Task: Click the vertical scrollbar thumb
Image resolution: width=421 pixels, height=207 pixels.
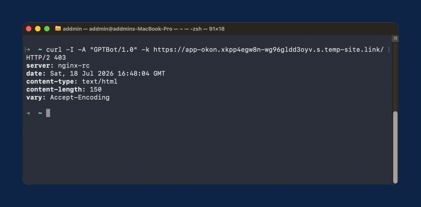Action: tap(395, 147)
